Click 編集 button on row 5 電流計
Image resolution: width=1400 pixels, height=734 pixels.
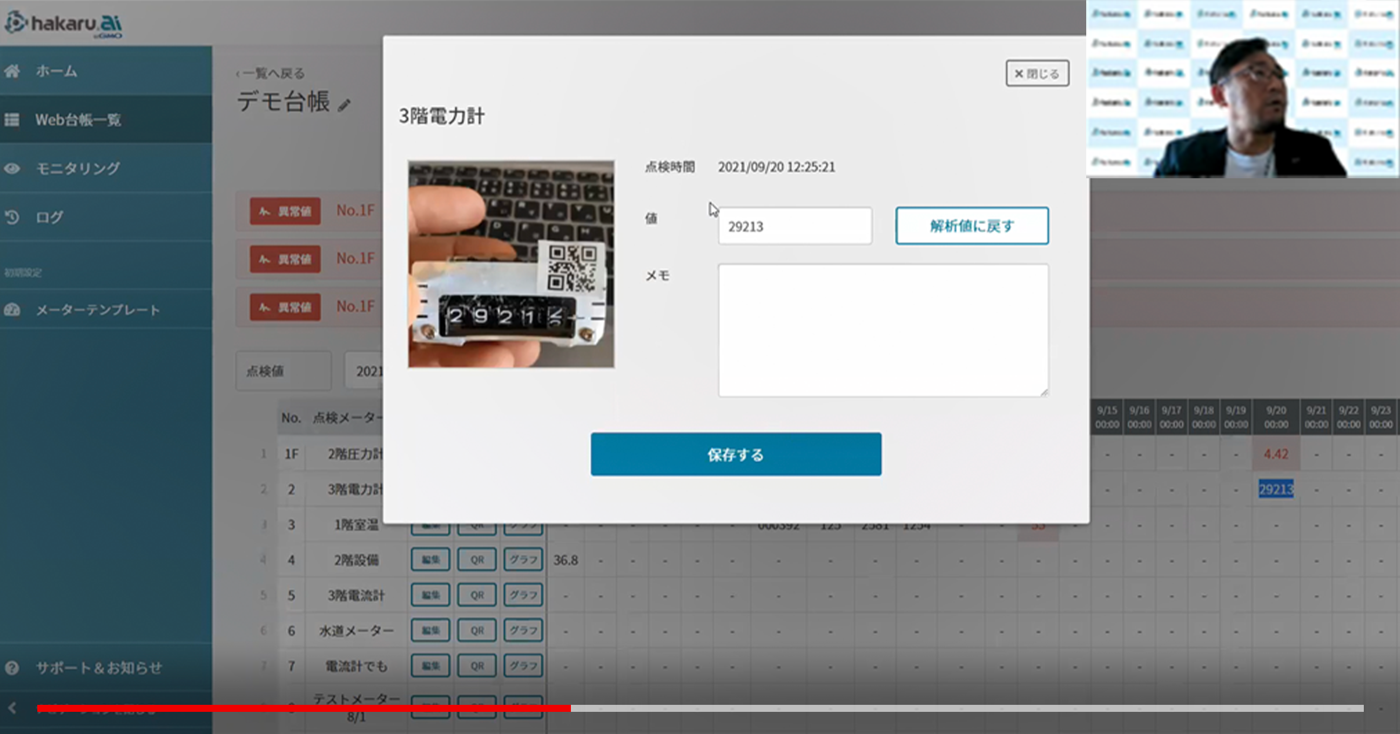(429, 594)
